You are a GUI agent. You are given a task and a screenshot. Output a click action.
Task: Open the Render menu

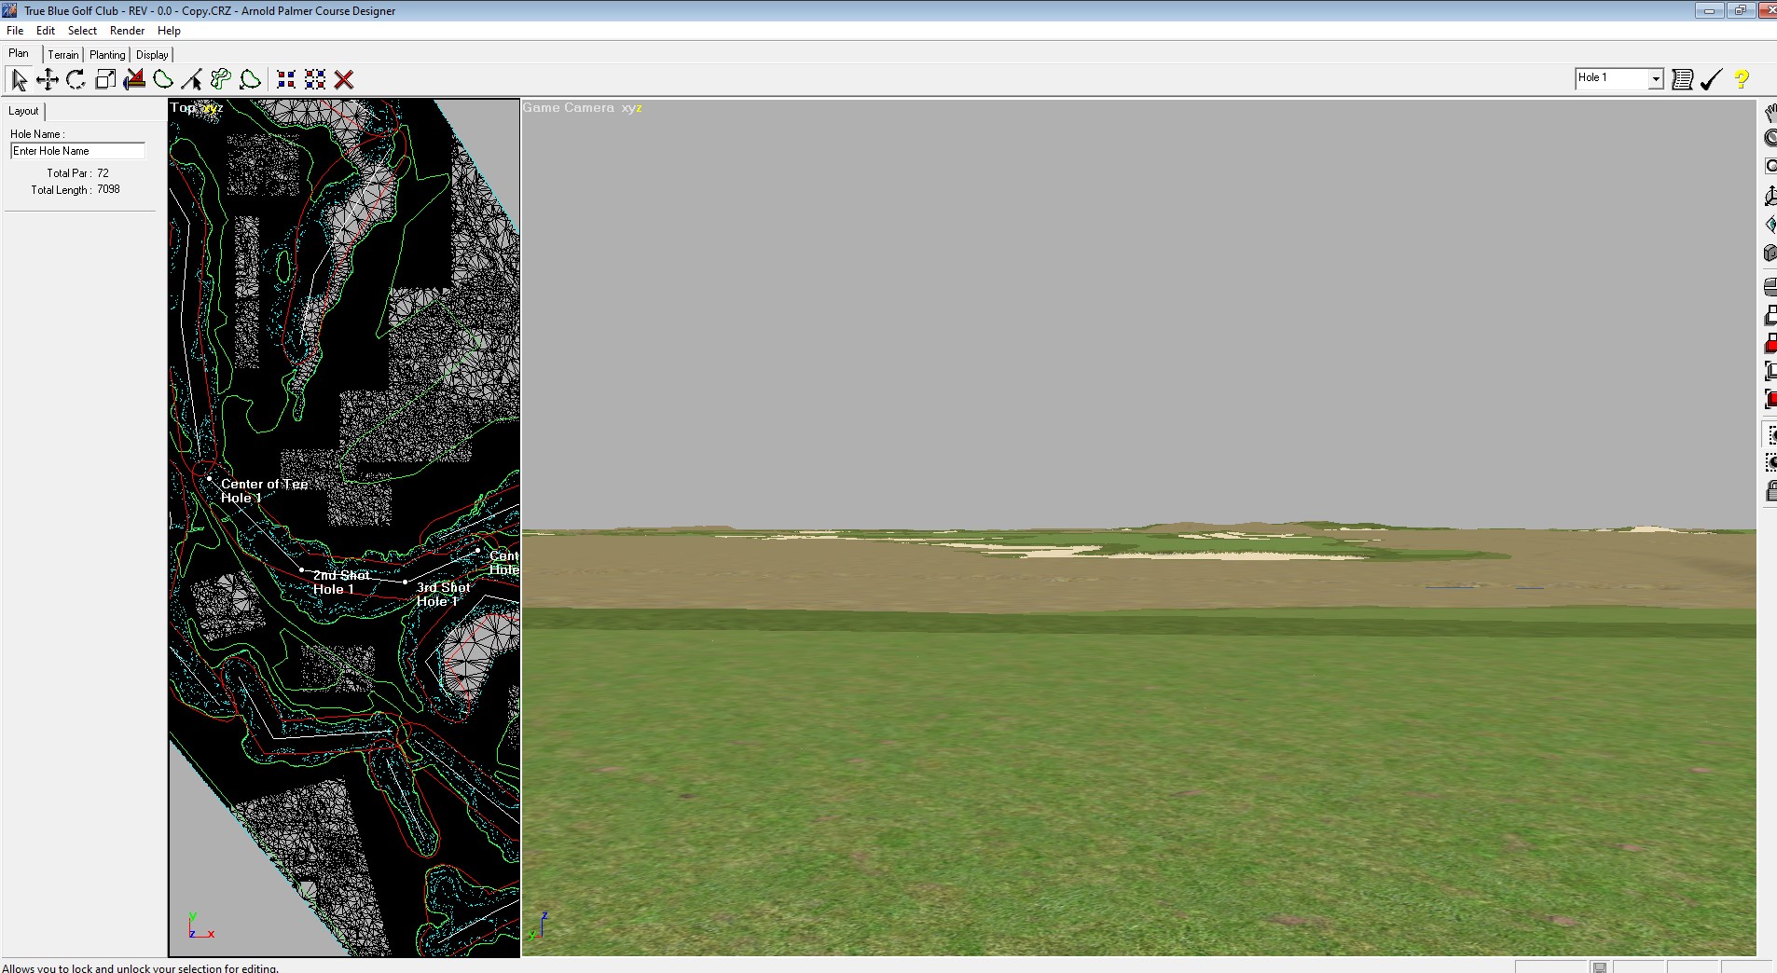coord(127,31)
